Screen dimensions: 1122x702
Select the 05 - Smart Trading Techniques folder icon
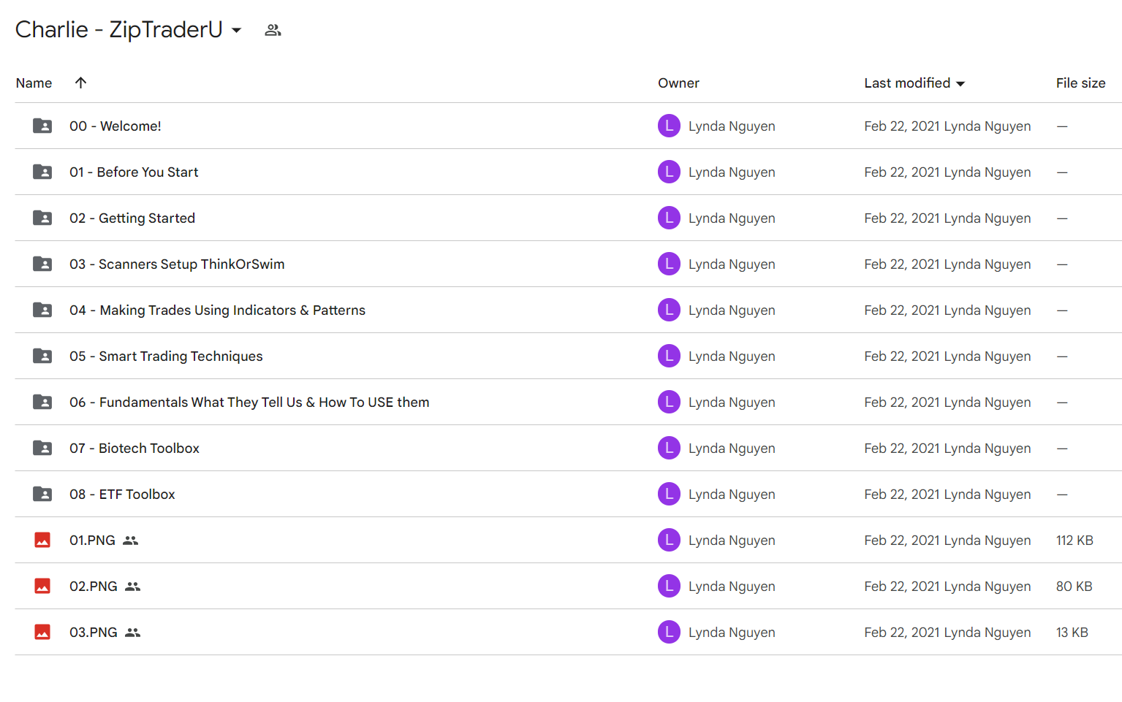(42, 356)
